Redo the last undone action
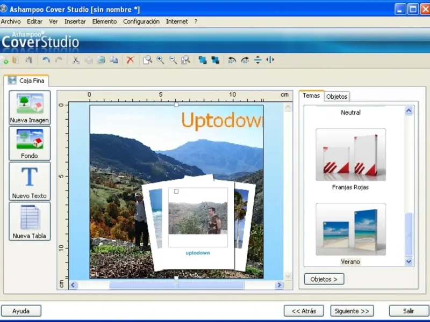Image resolution: width=430 pixels, height=322 pixels. pos(59,60)
